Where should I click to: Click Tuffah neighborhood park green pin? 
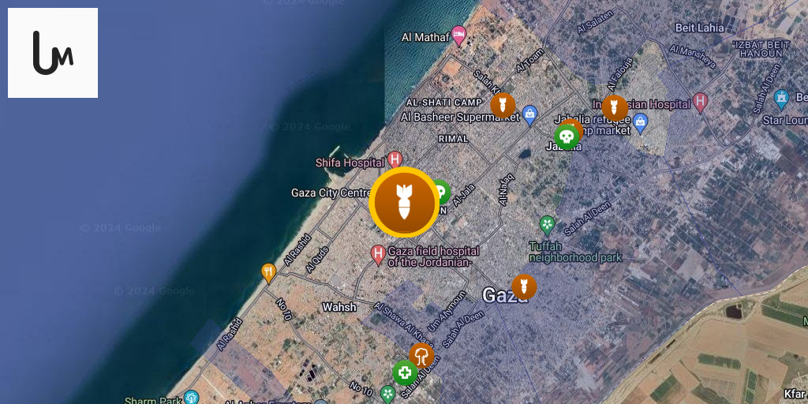tap(548, 225)
